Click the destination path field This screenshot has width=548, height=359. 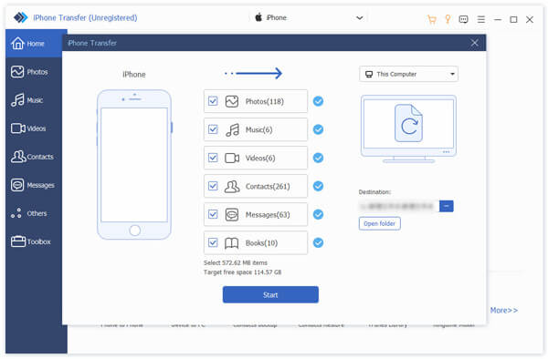399,206
